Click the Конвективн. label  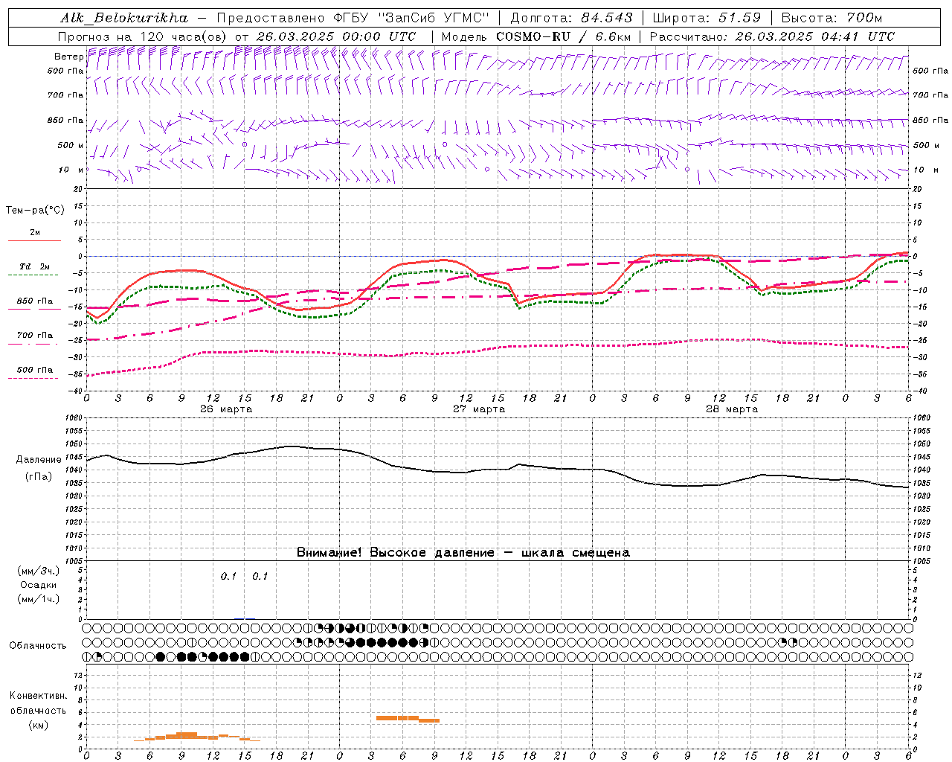coord(38,695)
